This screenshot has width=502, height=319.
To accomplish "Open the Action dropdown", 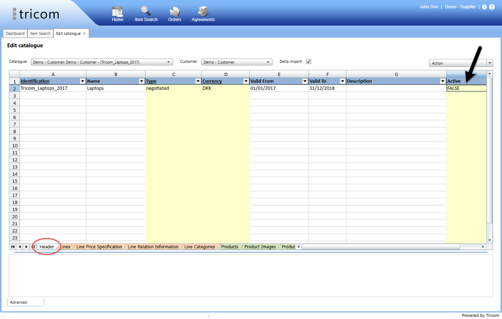I will 460,63.
